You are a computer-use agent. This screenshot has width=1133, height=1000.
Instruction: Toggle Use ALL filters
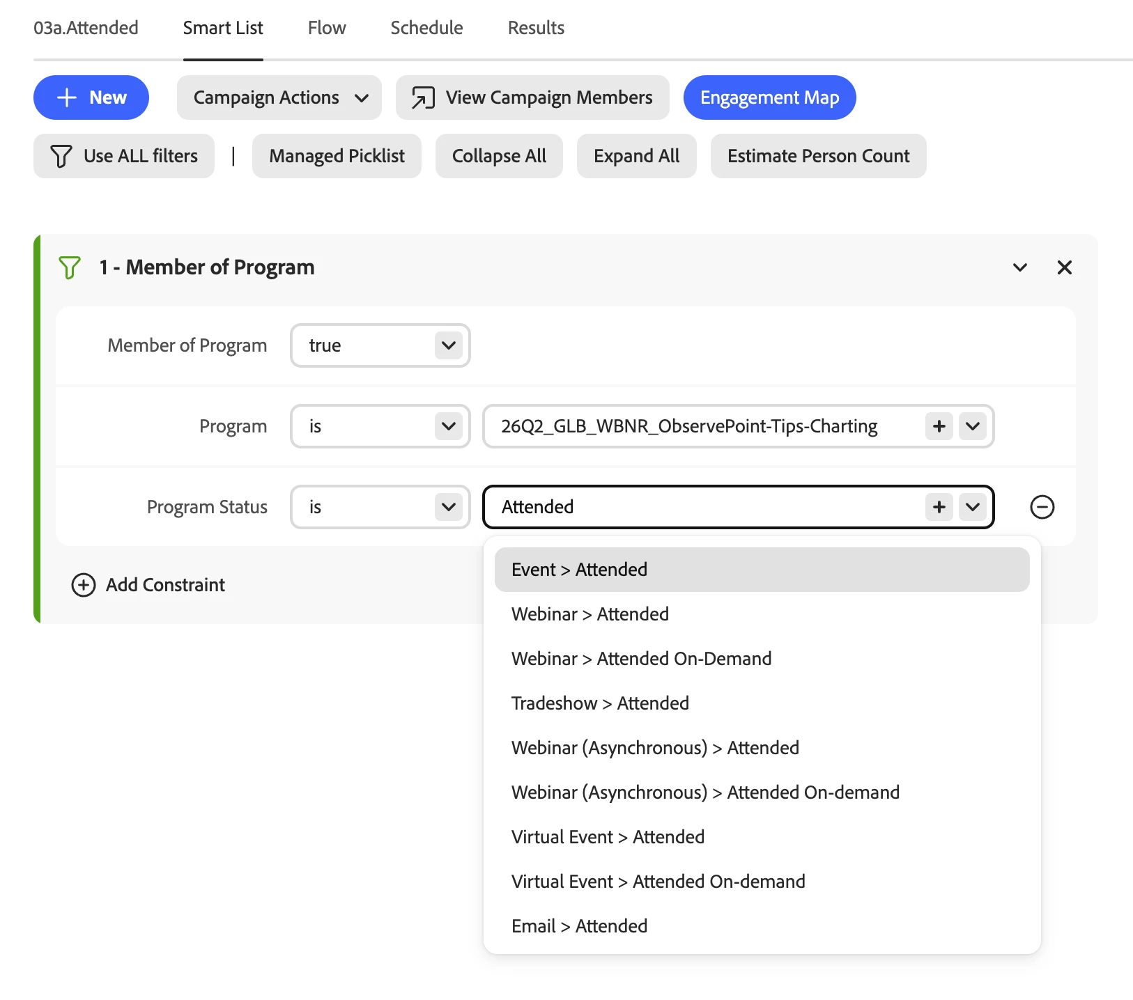pos(124,156)
